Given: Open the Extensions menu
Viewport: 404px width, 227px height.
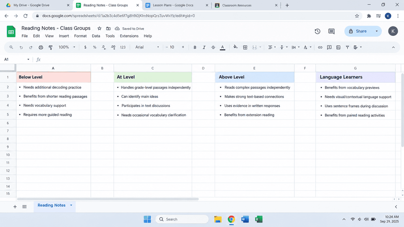Looking at the screenshot, I should coord(129,36).
